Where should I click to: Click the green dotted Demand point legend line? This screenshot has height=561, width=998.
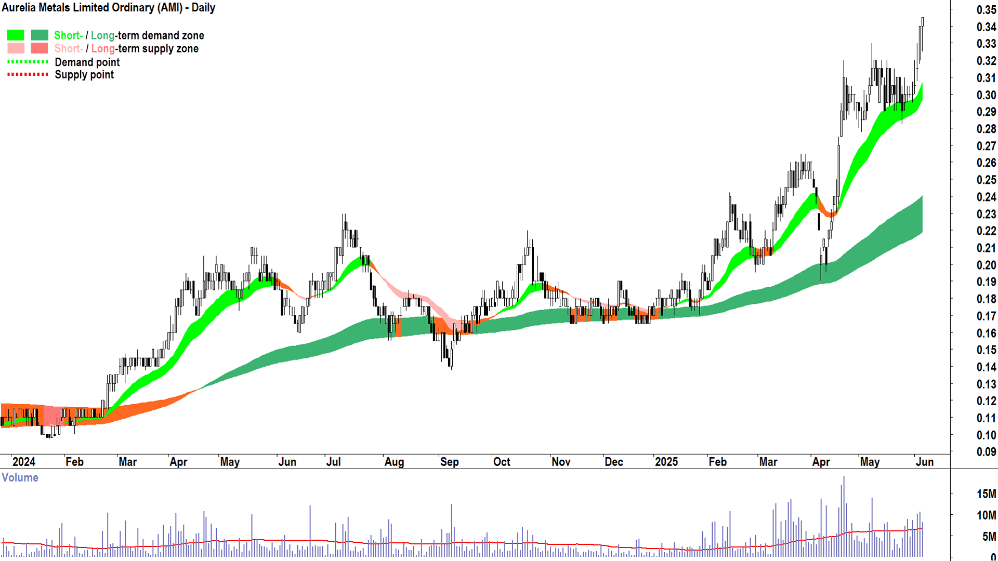click(28, 62)
